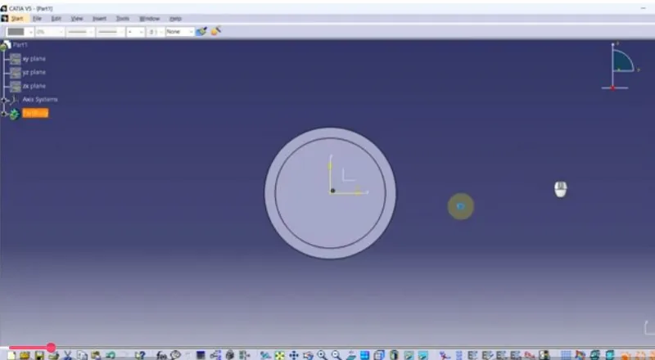Click the Open file icon
655x360 pixels.
coord(25,355)
